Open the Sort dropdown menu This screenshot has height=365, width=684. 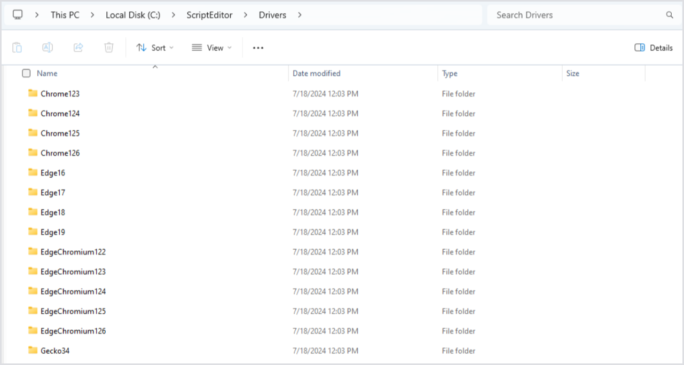coord(155,47)
